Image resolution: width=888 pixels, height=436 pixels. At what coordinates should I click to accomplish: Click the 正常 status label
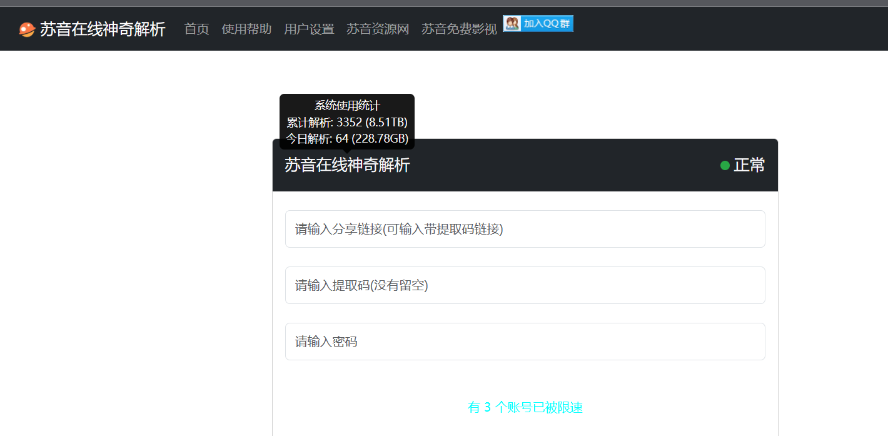749,166
